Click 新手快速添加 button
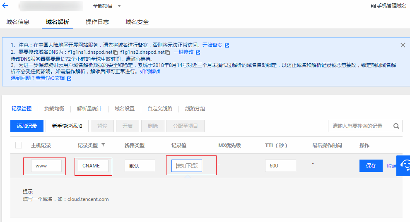The width and height of the screenshot is (410, 222). [x=67, y=126]
